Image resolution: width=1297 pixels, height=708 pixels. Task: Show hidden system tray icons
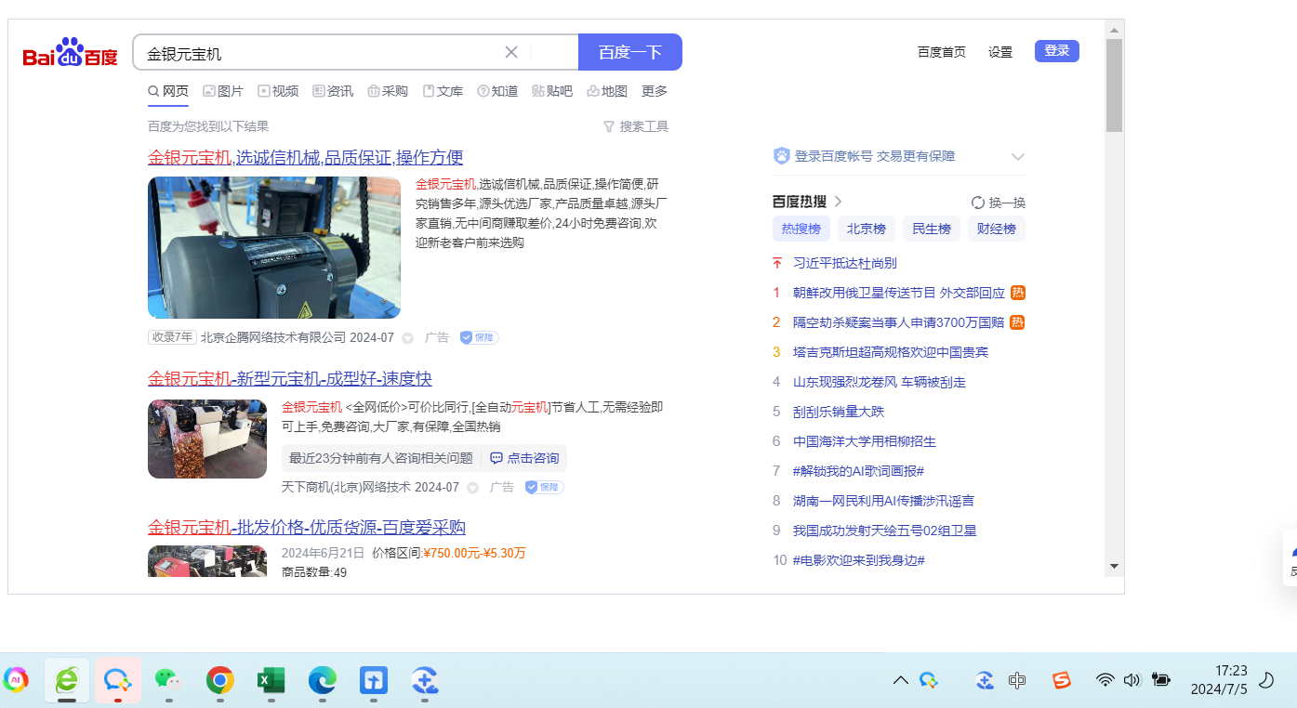pos(900,680)
